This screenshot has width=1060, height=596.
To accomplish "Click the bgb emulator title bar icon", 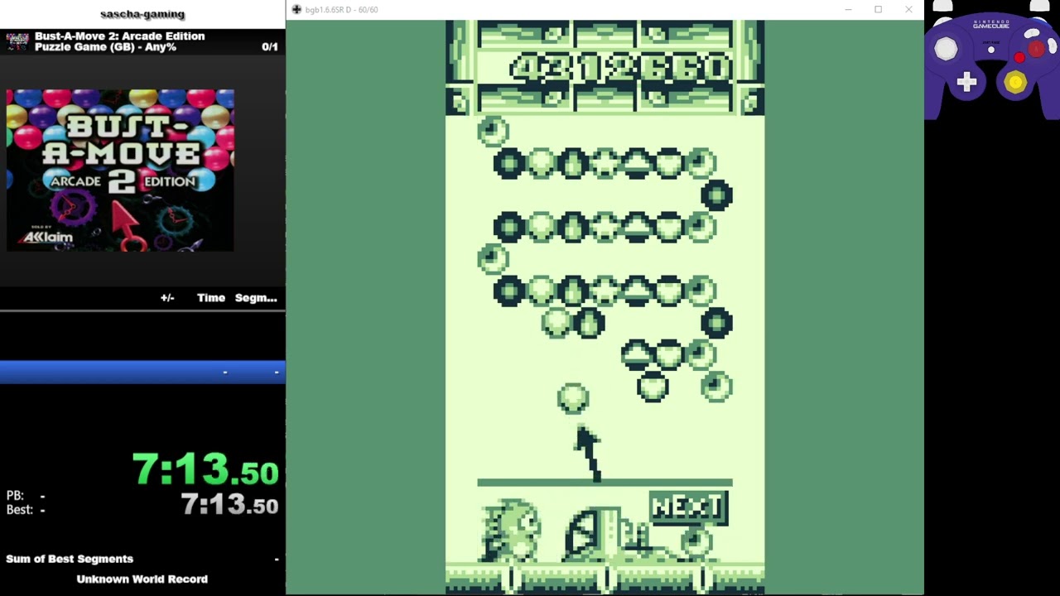I will click(x=296, y=10).
